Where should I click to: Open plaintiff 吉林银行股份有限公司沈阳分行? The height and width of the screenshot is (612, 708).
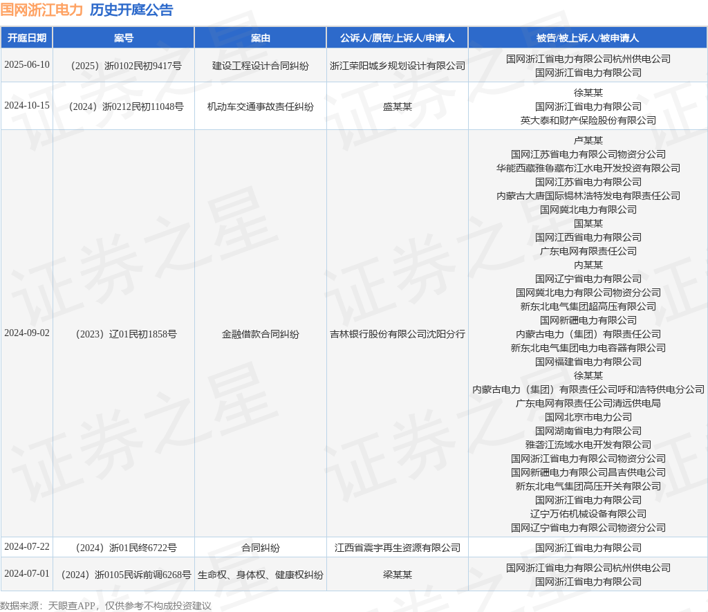tap(397, 334)
